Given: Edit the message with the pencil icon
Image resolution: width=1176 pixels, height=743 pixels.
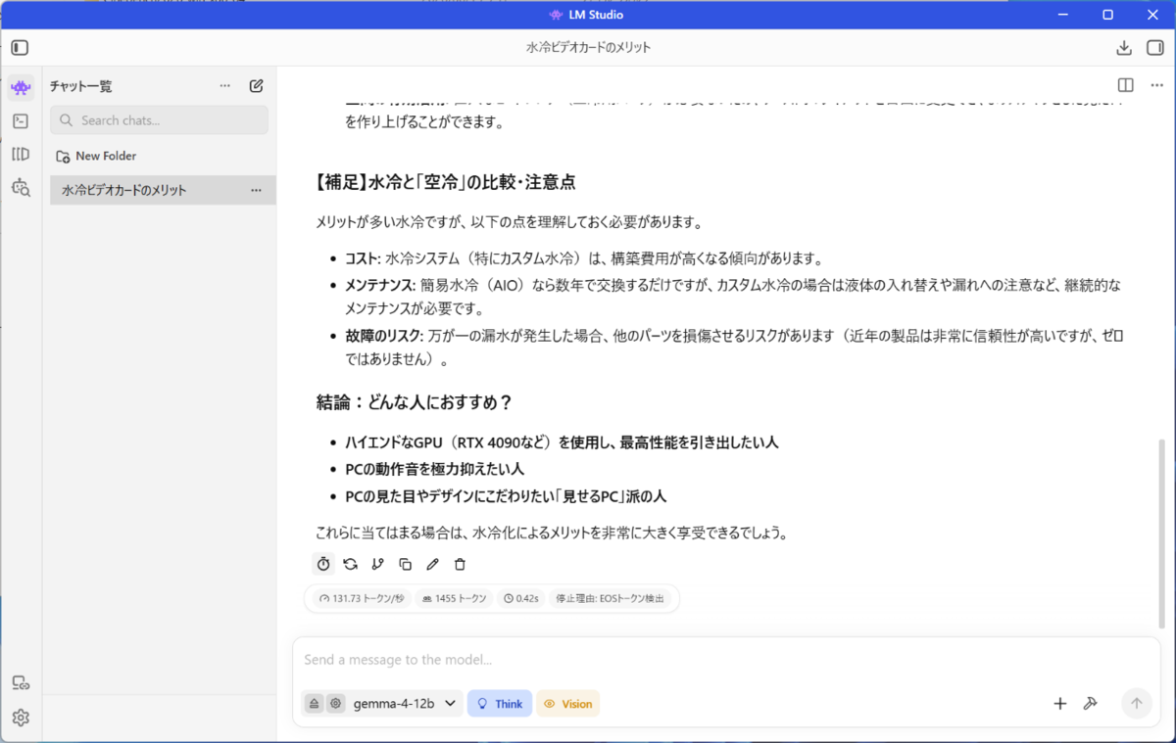Looking at the screenshot, I should point(432,564).
